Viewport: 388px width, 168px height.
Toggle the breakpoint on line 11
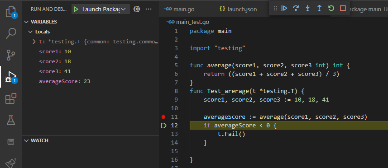(x=163, y=117)
